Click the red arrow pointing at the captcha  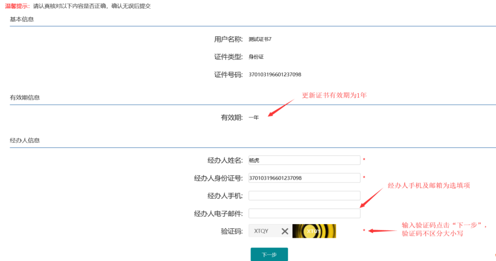(x=382, y=231)
